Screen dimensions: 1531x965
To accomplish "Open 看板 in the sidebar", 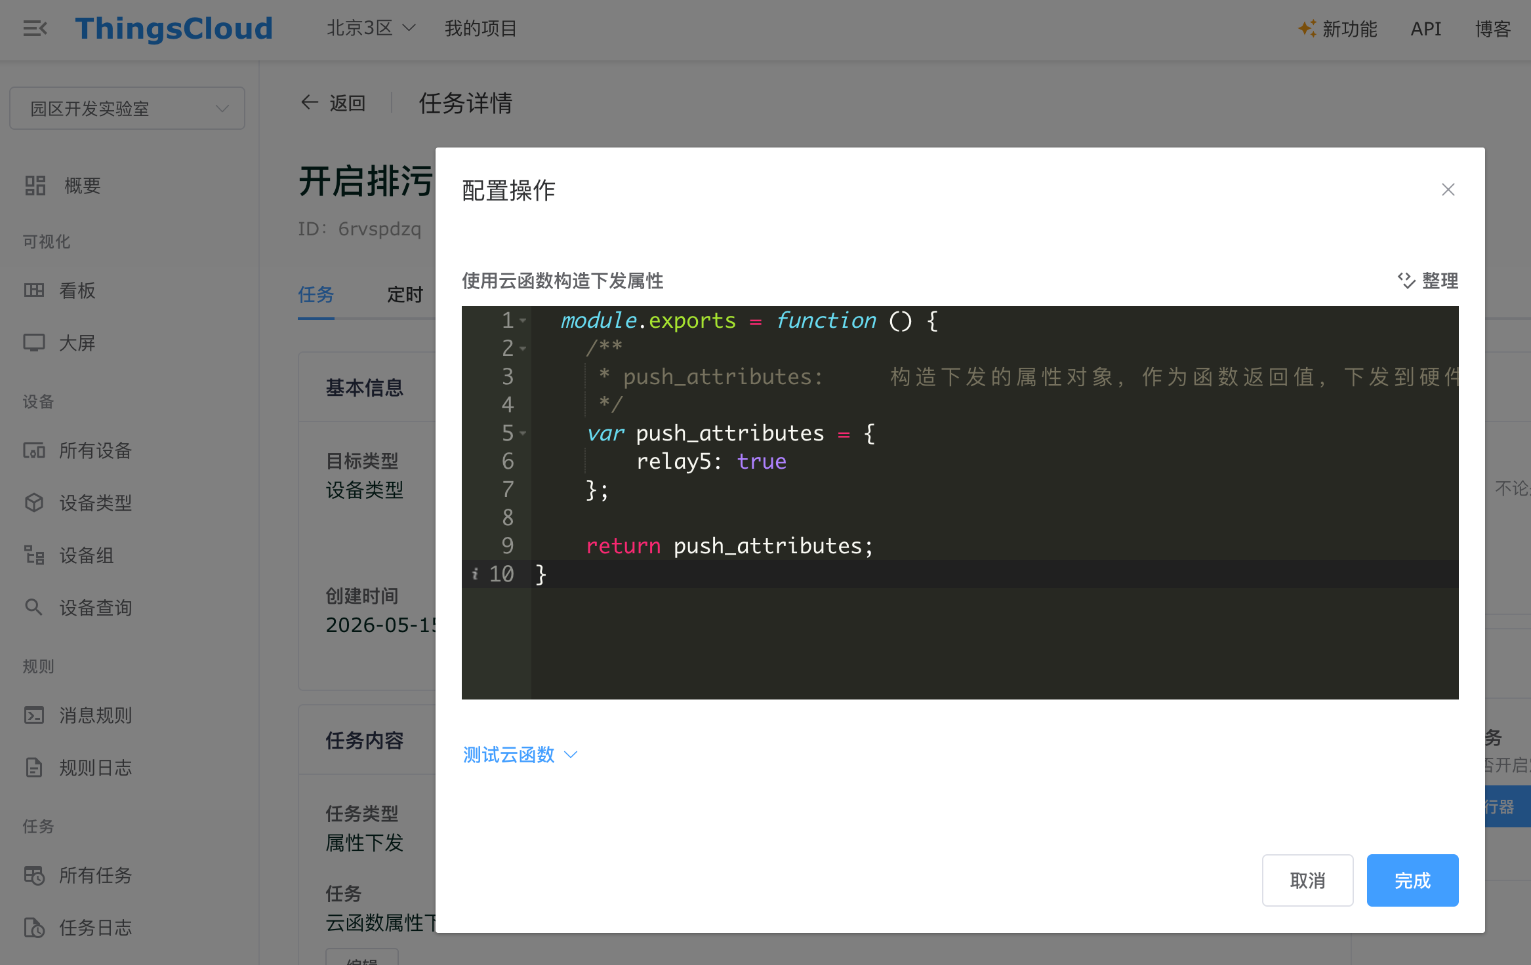I will [77, 290].
